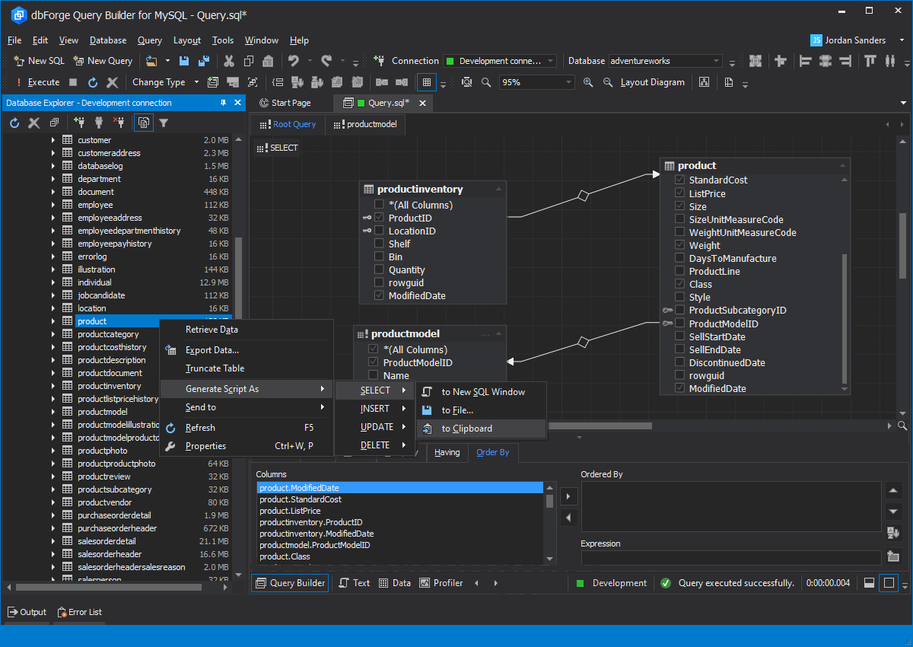Refresh the Database Explorer connection list
Screen dimensions: 913x647
pos(14,122)
